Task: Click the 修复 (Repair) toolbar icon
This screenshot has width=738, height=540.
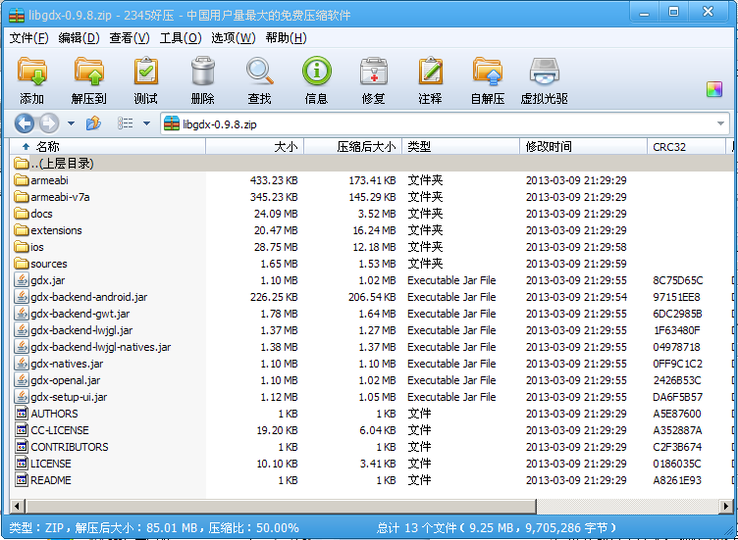Action: tap(374, 71)
